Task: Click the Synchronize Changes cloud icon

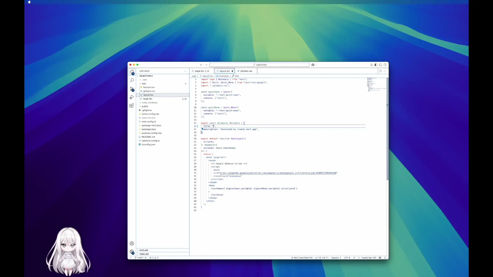Action: click(x=146, y=258)
